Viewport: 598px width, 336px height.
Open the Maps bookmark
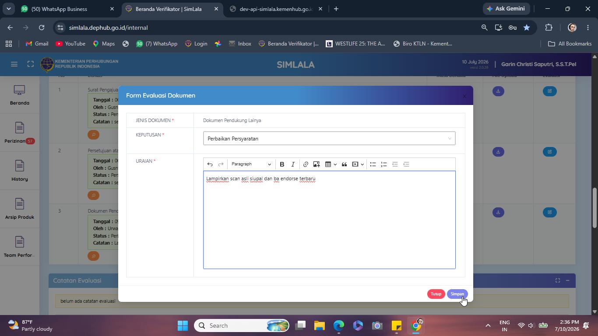point(104,44)
